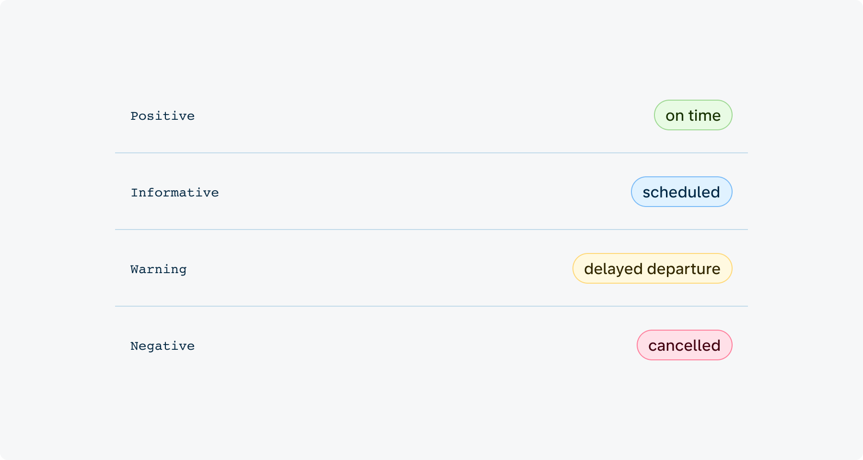
Task: Select the Warning row in the list
Action: click(x=431, y=268)
